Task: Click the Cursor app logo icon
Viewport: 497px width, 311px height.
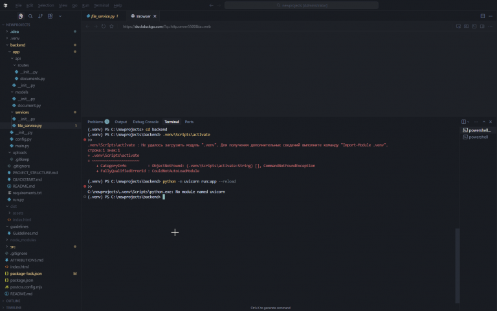Action: (5, 5)
